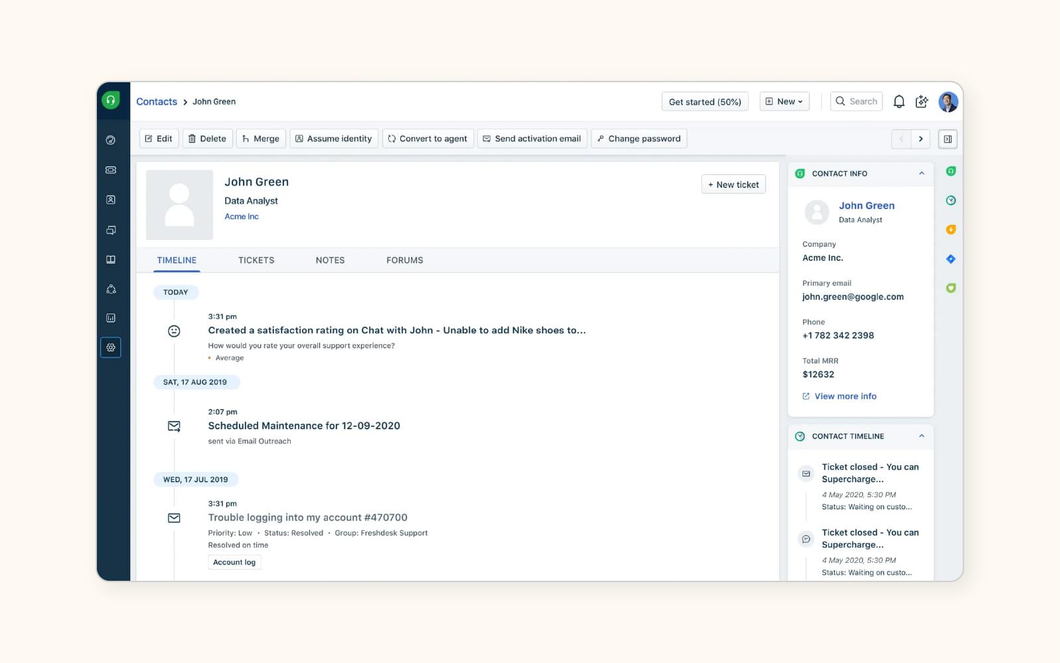Click the John Green breadcrumb text
Viewport: 1060px width, 663px height.
[214, 101]
